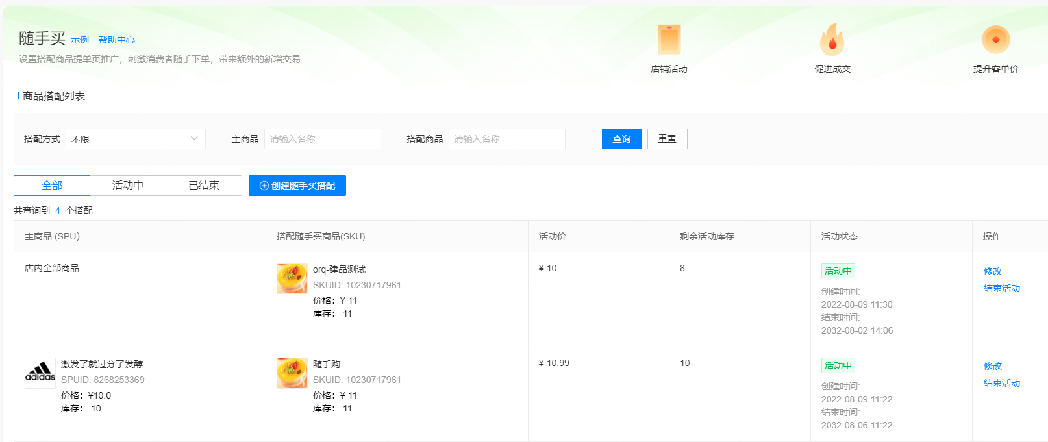The image size is (1048, 442).
Task: Open the 随手购 product thumbnail
Action: 292,373
